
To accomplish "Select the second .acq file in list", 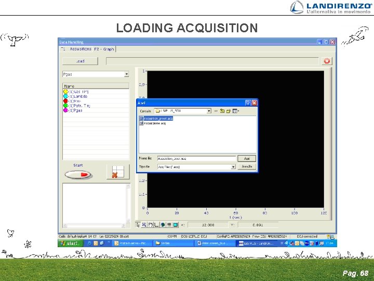I will [152, 123].
